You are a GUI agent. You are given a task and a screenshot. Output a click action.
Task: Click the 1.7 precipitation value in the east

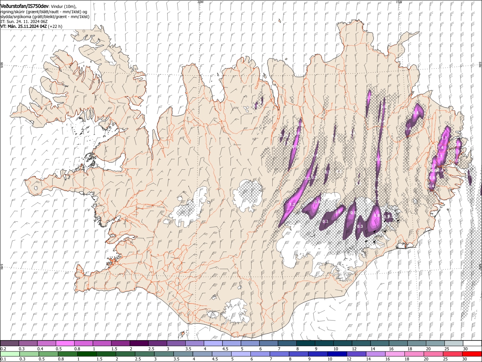click(445, 139)
